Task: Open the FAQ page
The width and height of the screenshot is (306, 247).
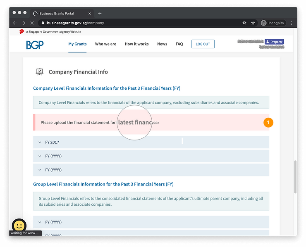Action: (x=179, y=44)
